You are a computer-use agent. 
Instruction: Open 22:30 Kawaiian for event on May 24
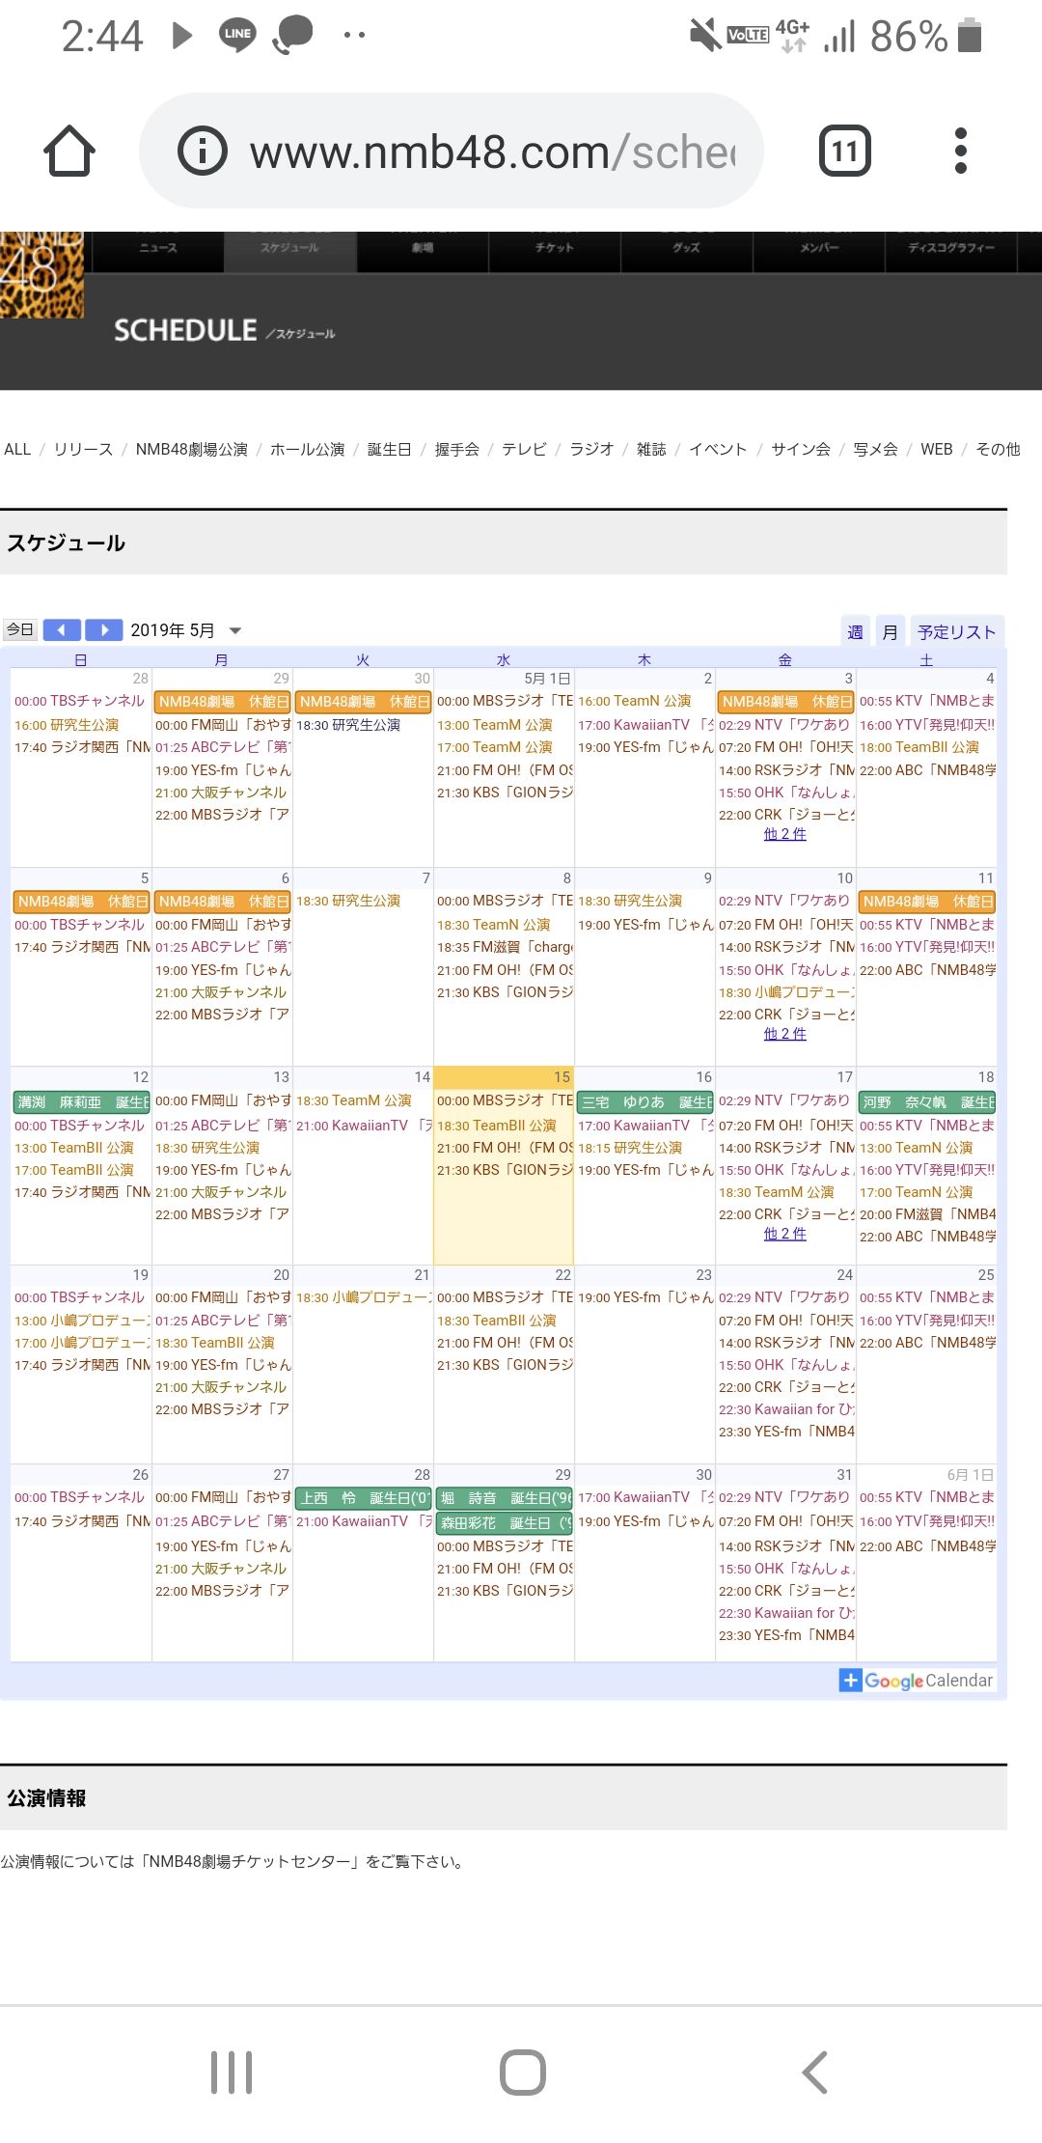[786, 1409]
